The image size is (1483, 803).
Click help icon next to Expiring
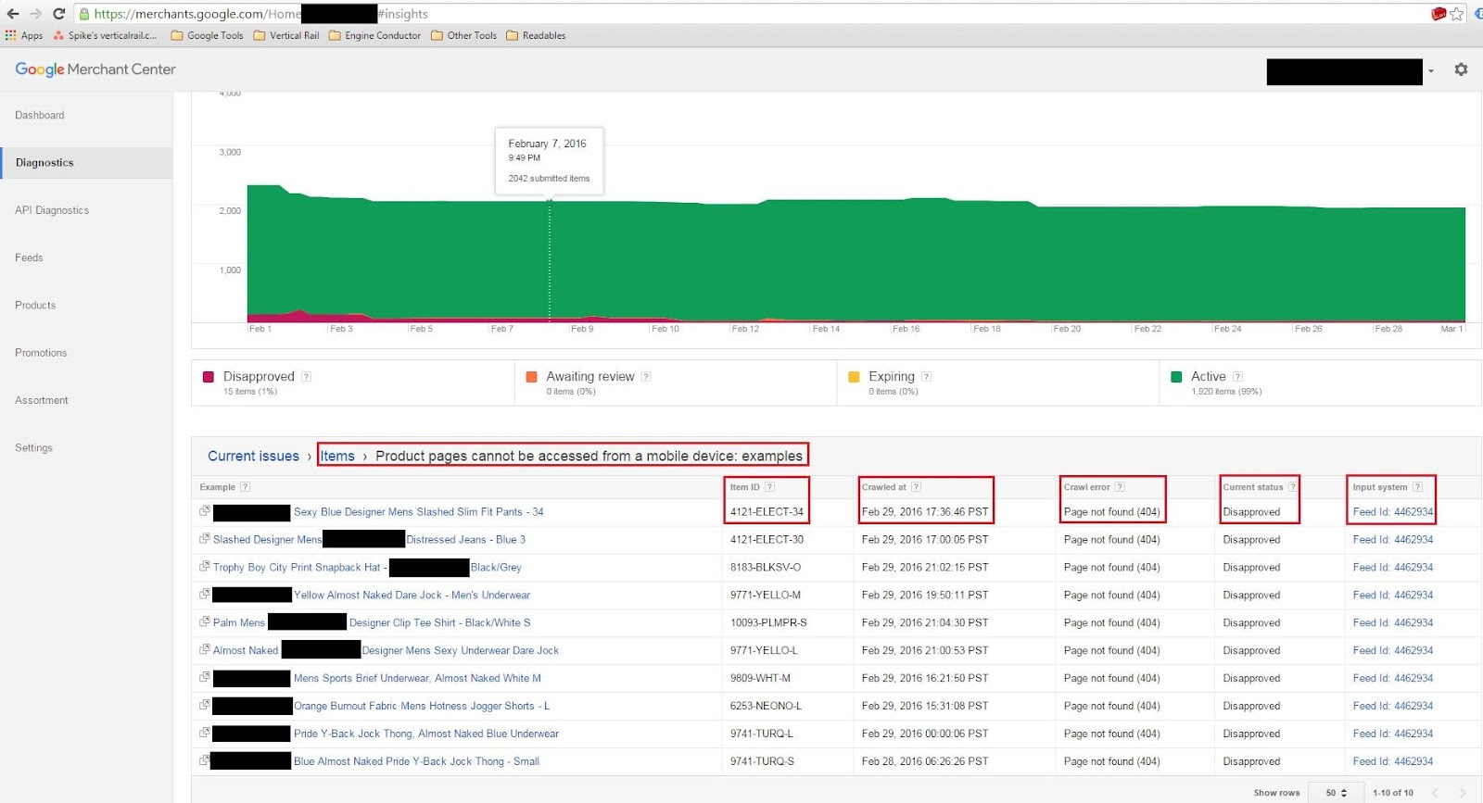pos(926,377)
